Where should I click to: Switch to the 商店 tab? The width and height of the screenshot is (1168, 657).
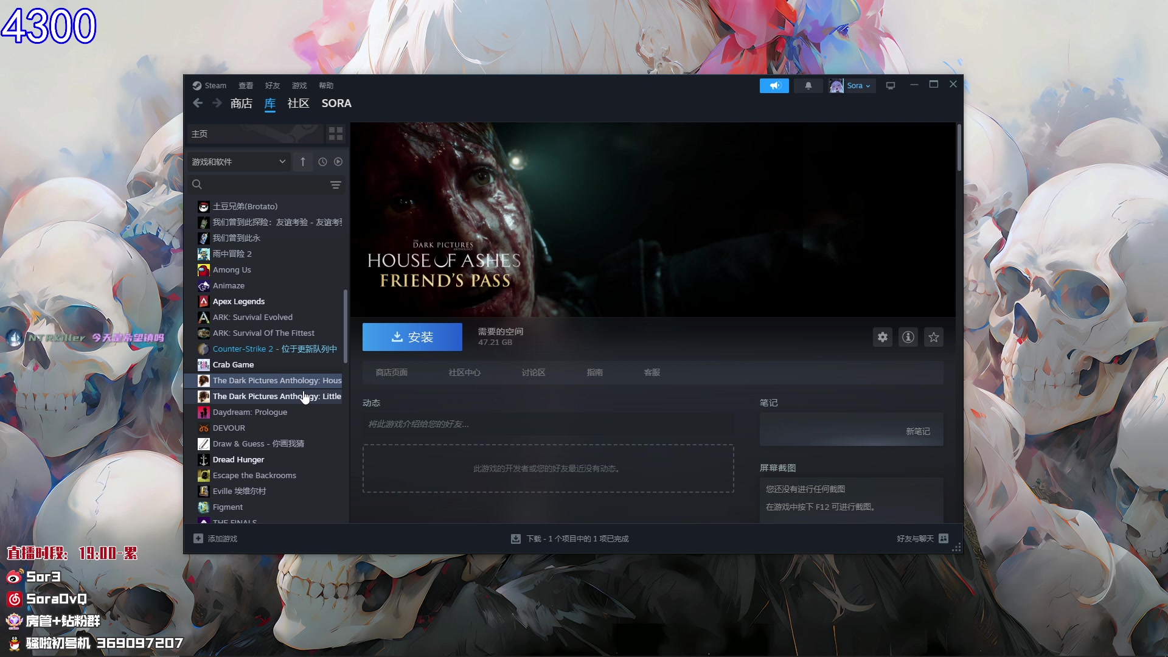pos(241,103)
